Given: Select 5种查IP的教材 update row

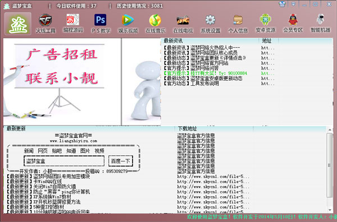Looking at the screenshot, I should [x=35, y=207].
